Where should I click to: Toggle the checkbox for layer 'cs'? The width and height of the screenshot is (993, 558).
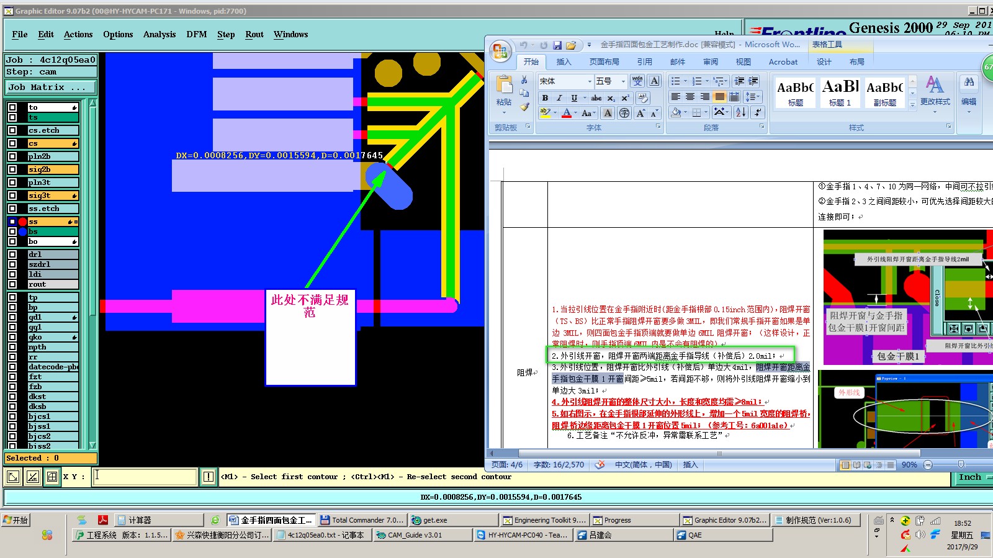[x=12, y=143]
